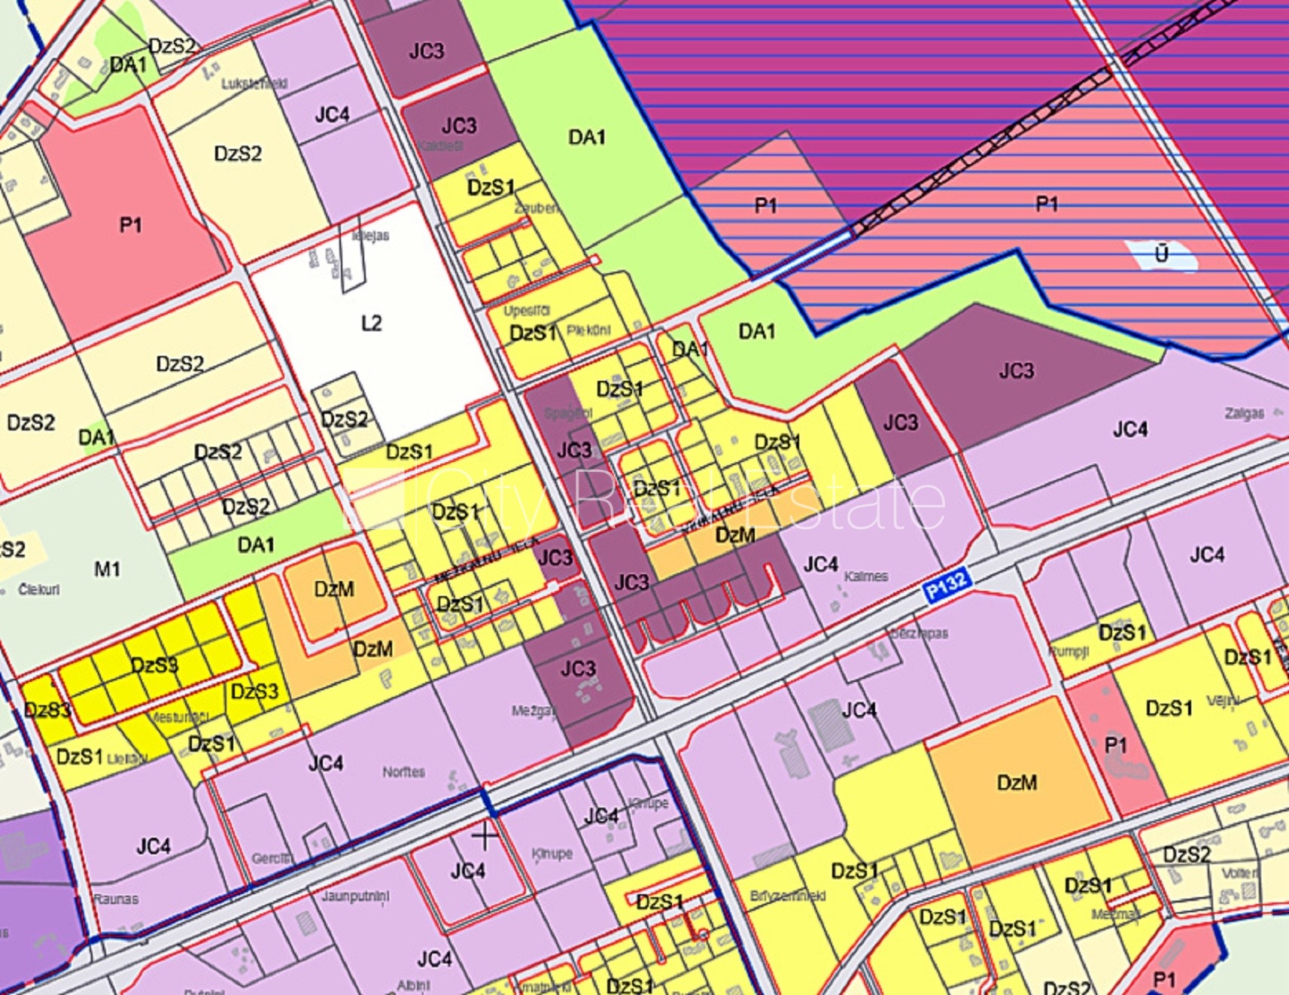Click the Bērzlapas property label

pyautogui.click(x=919, y=633)
